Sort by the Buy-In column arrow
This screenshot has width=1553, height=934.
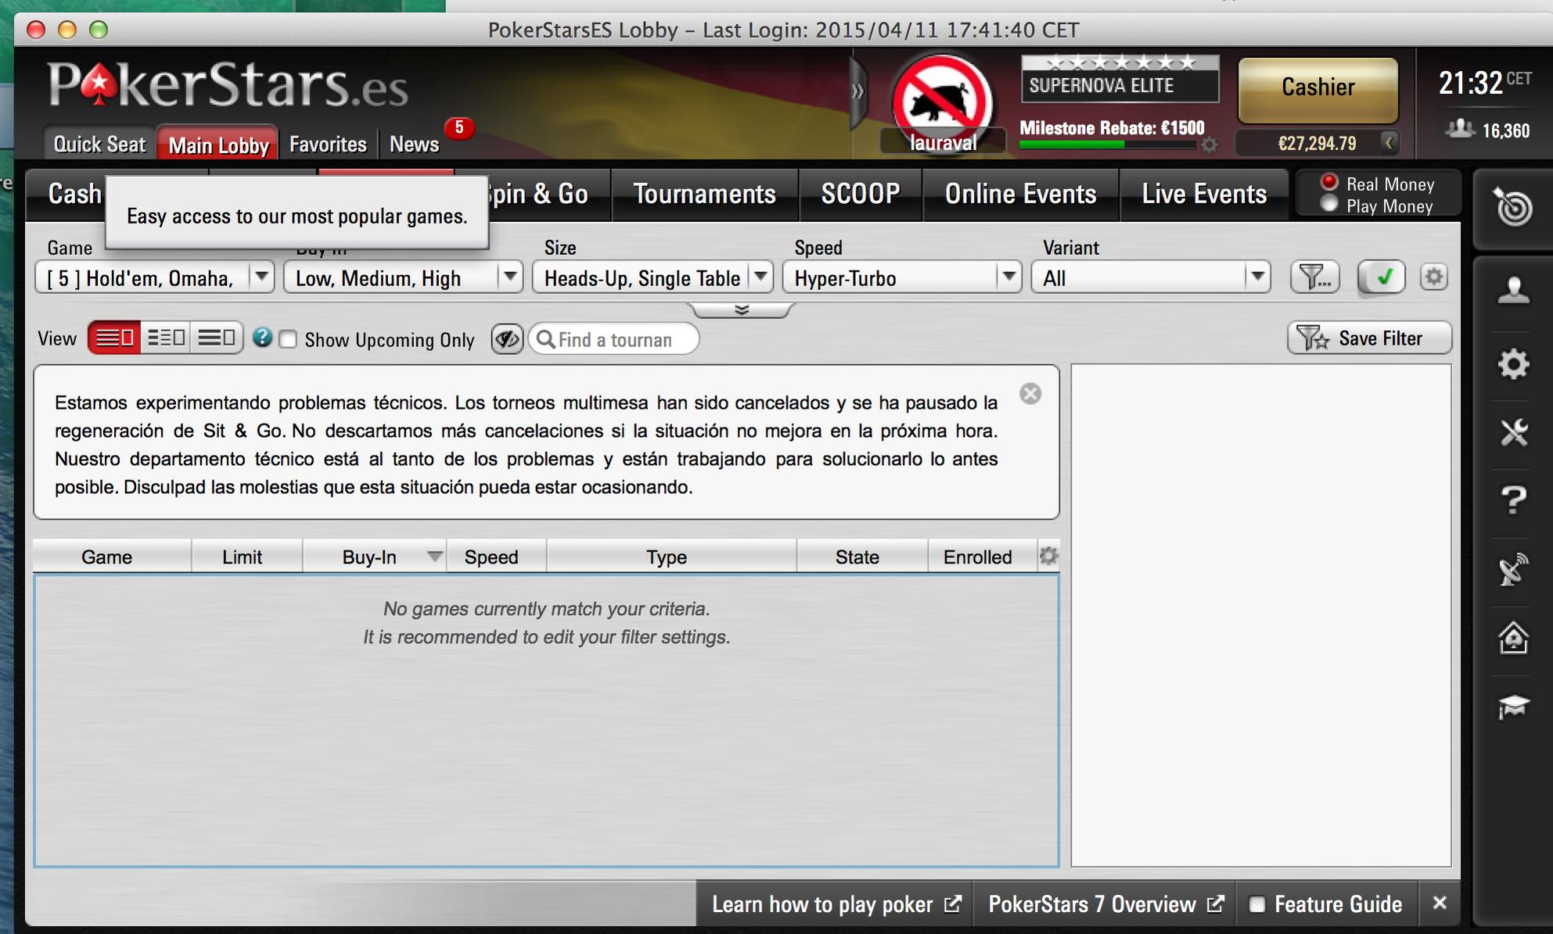pos(435,556)
